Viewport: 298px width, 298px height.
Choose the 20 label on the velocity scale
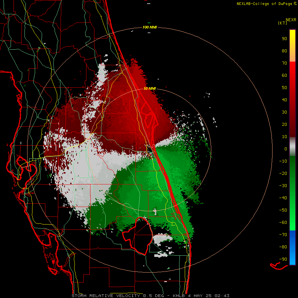[284, 124]
